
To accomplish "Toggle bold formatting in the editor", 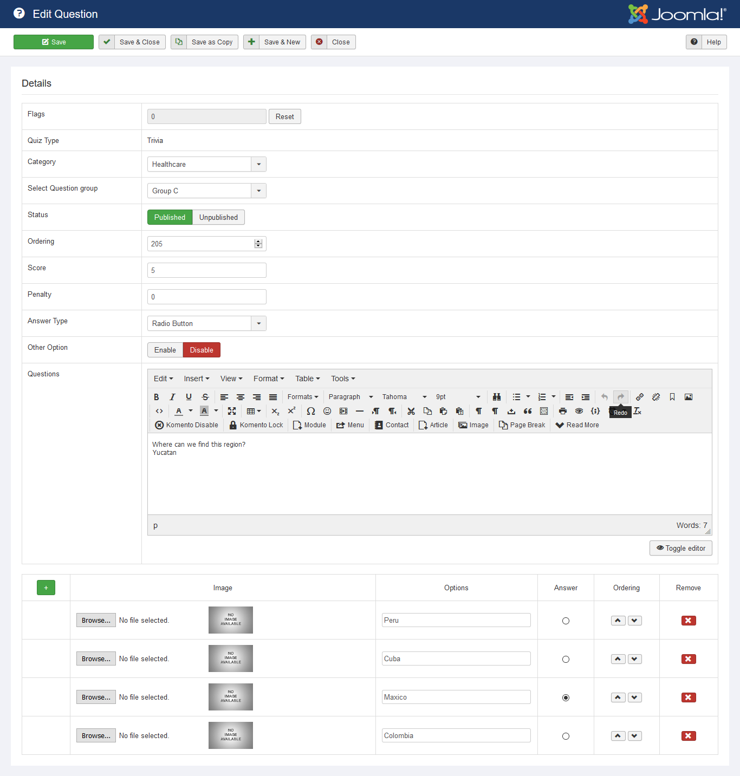I will (157, 397).
